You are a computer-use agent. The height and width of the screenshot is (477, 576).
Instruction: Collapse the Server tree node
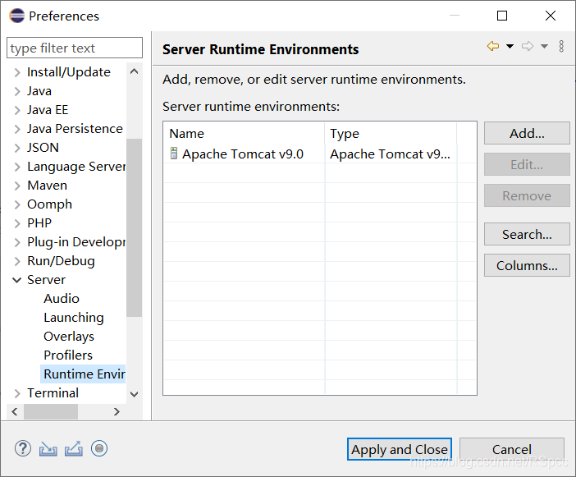tap(17, 280)
